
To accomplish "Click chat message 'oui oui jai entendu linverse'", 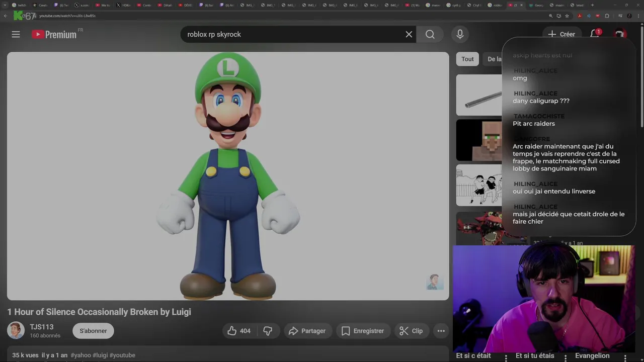I will pos(554,192).
